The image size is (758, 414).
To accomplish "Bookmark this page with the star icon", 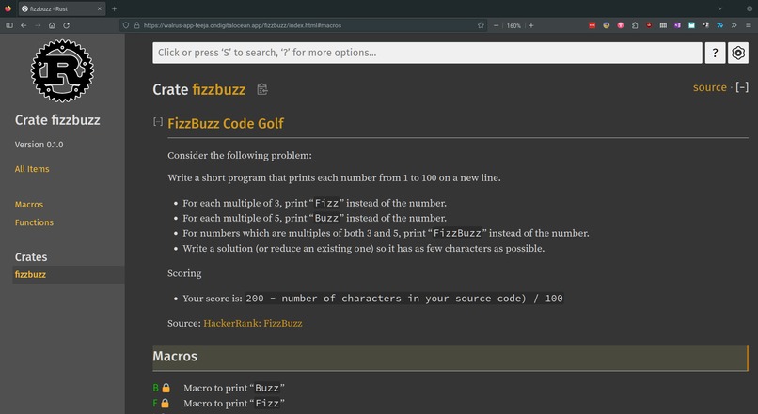I will [481, 25].
